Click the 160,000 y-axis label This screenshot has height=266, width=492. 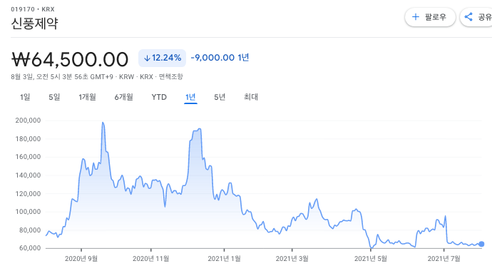(x=29, y=157)
